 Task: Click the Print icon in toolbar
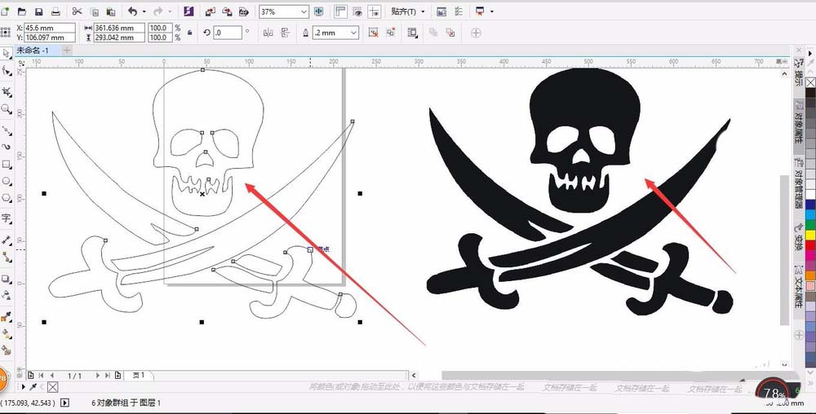coord(55,12)
